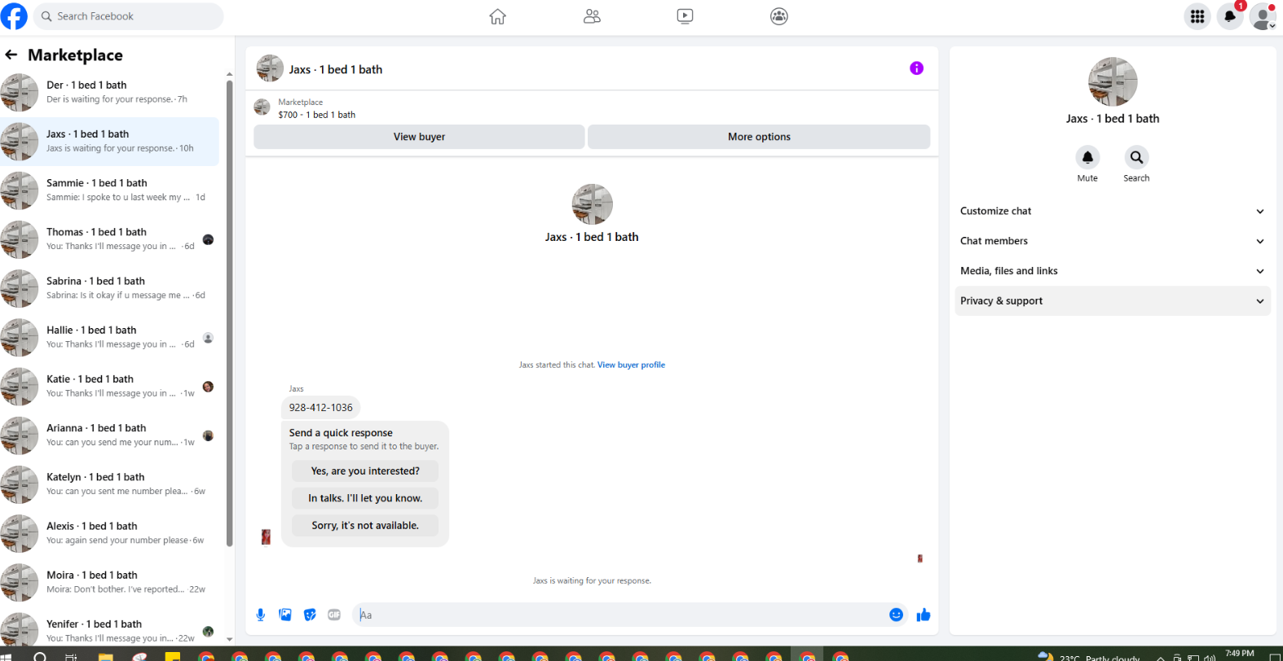Expand Privacy & support section
The height and width of the screenshot is (661, 1283).
point(1113,301)
